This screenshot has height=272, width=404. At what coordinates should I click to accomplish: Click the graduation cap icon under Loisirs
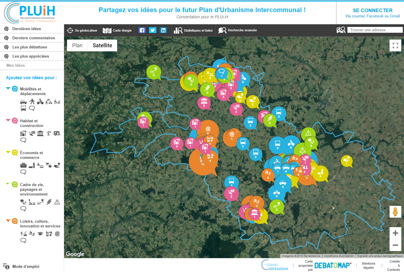pyautogui.click(x=40, y=234)
